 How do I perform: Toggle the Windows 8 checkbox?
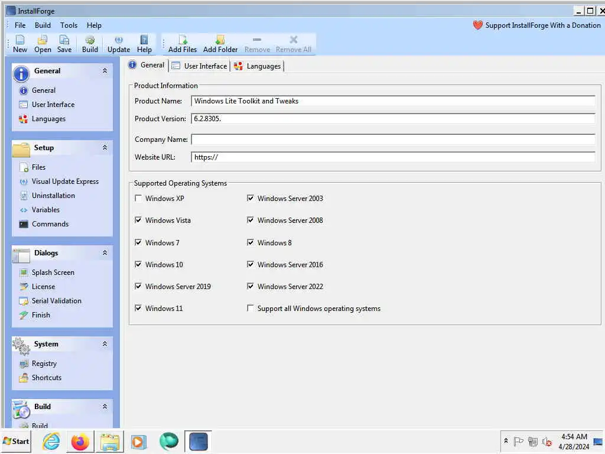point(251,243)
